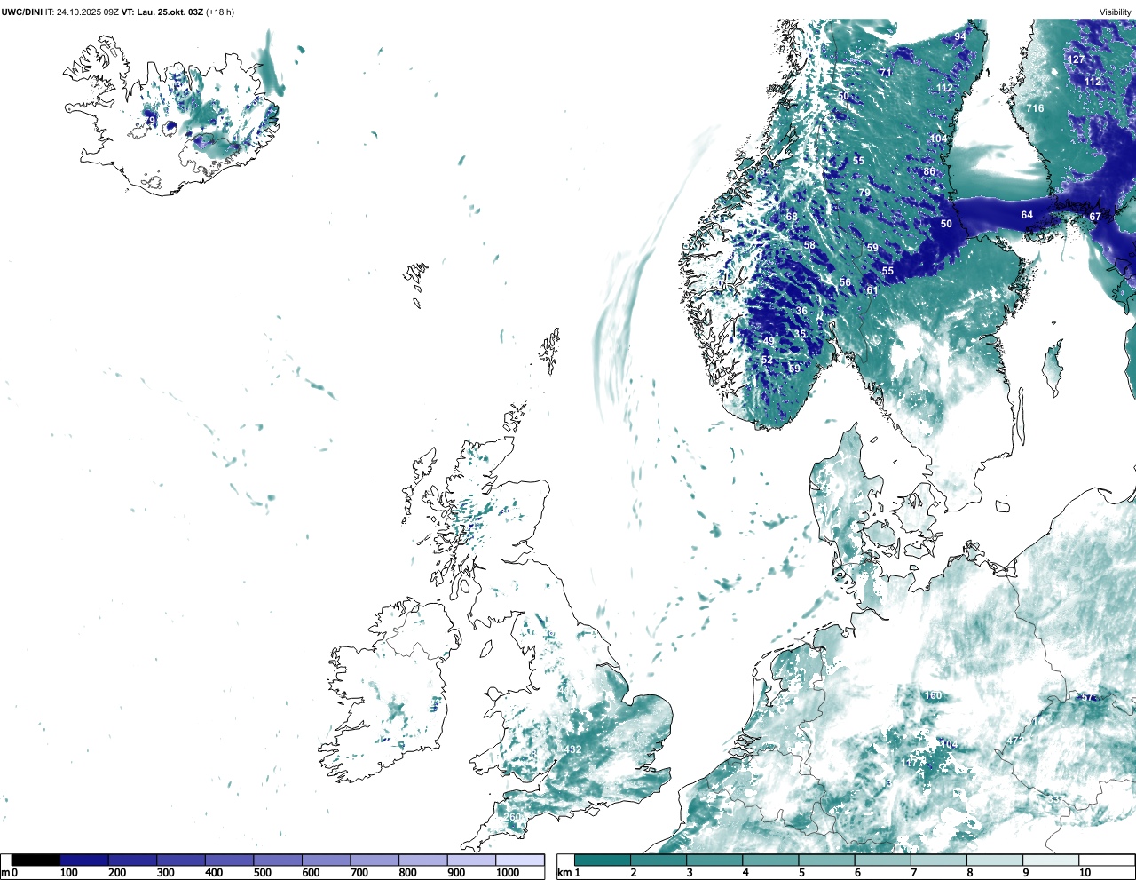Click the '10' tick label on km legend
Screen dimensions: 1136x880
coord(1085,873)
